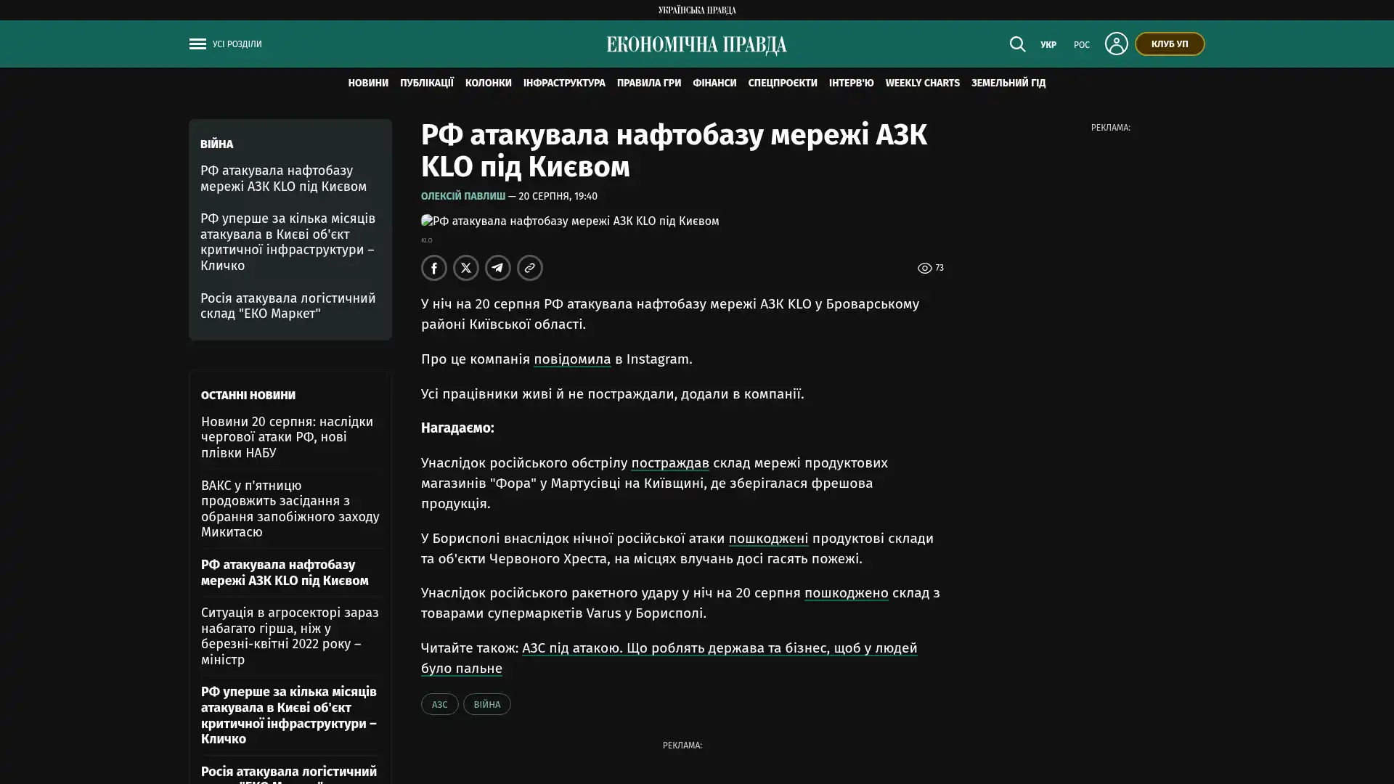1394x784 pixels.
Task: Copy the article link icon
Action: 530,268
